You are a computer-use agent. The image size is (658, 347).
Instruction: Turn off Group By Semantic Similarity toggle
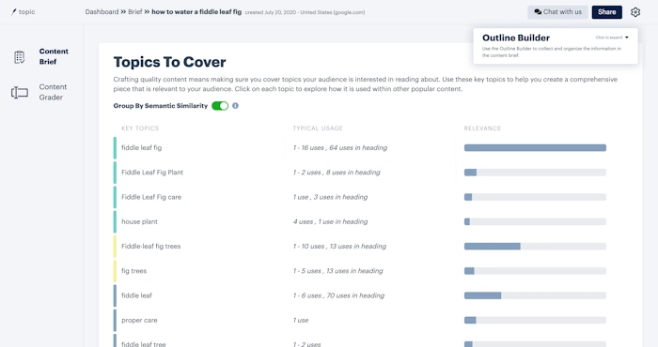220,106
